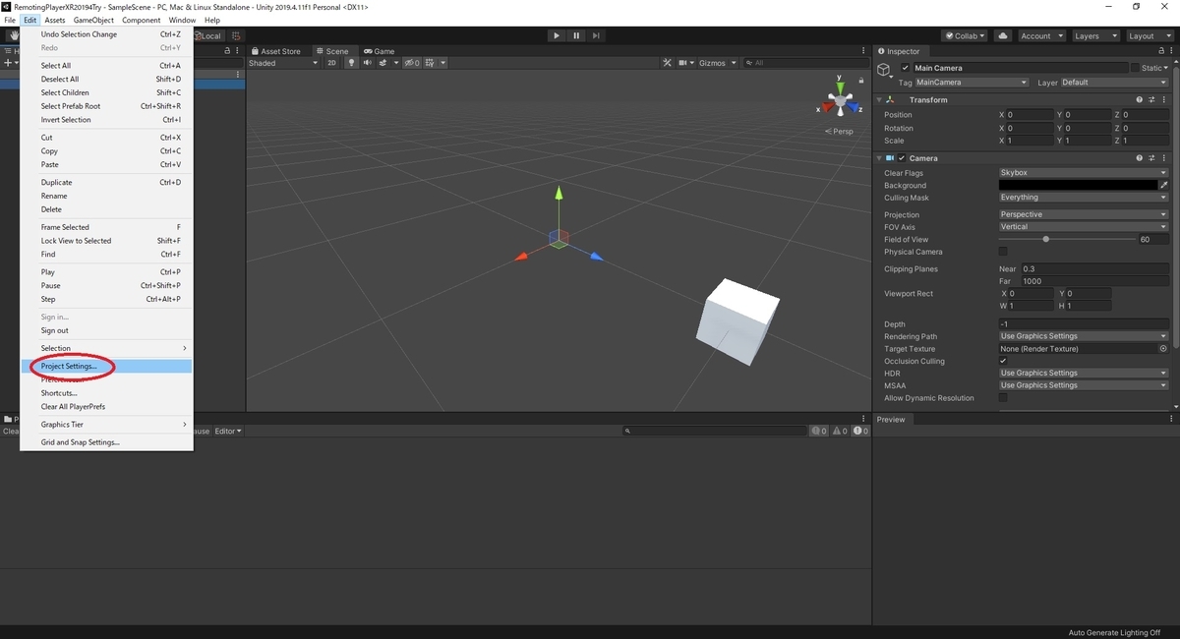The image size is (1180, 639).
Task: Toggle the 2D view mode button
Action: [x=331, y=63]
